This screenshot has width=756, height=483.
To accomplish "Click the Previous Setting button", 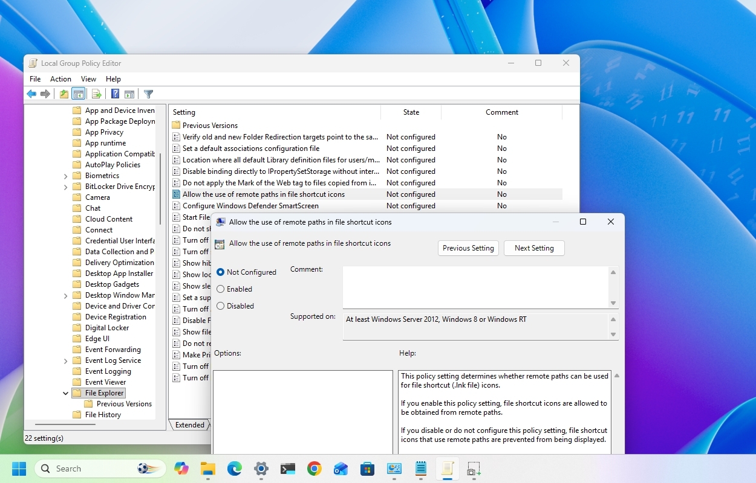I will [468, 248].
